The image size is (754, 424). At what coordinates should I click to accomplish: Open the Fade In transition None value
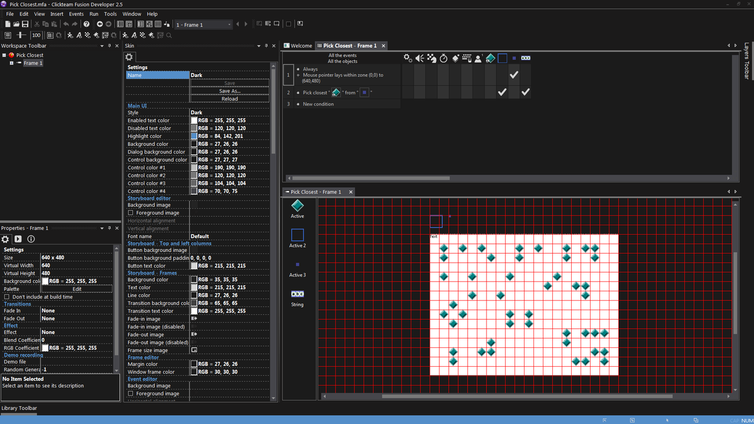(77, 310)
